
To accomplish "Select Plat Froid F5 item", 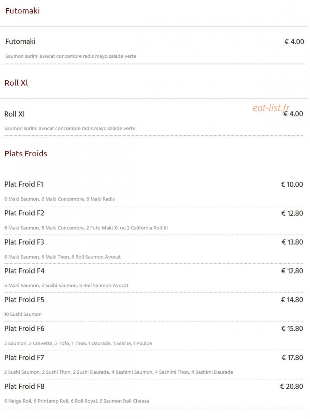I will point(24,300).
